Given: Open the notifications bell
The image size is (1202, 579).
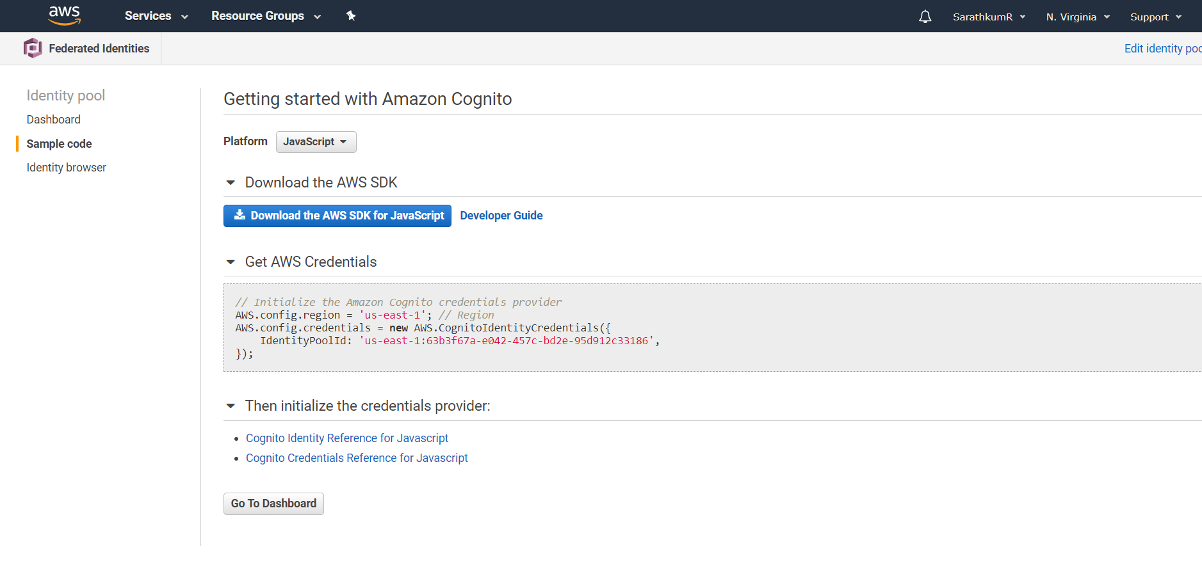Looking at the screenshot, I should (925, 17).
